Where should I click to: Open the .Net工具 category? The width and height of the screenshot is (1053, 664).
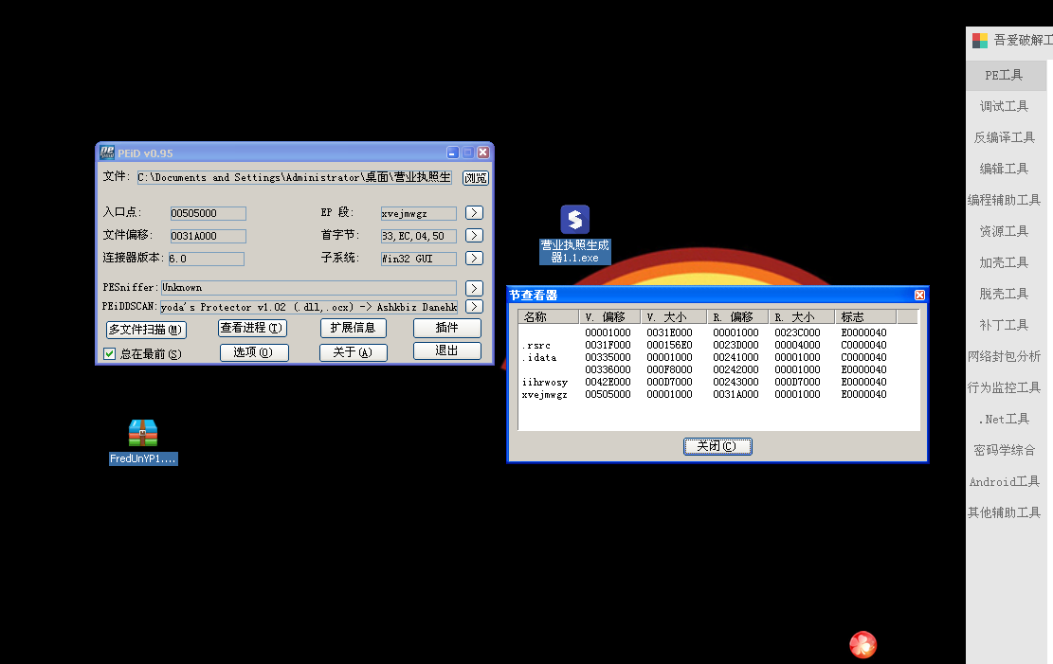[x=1005, y=419]
